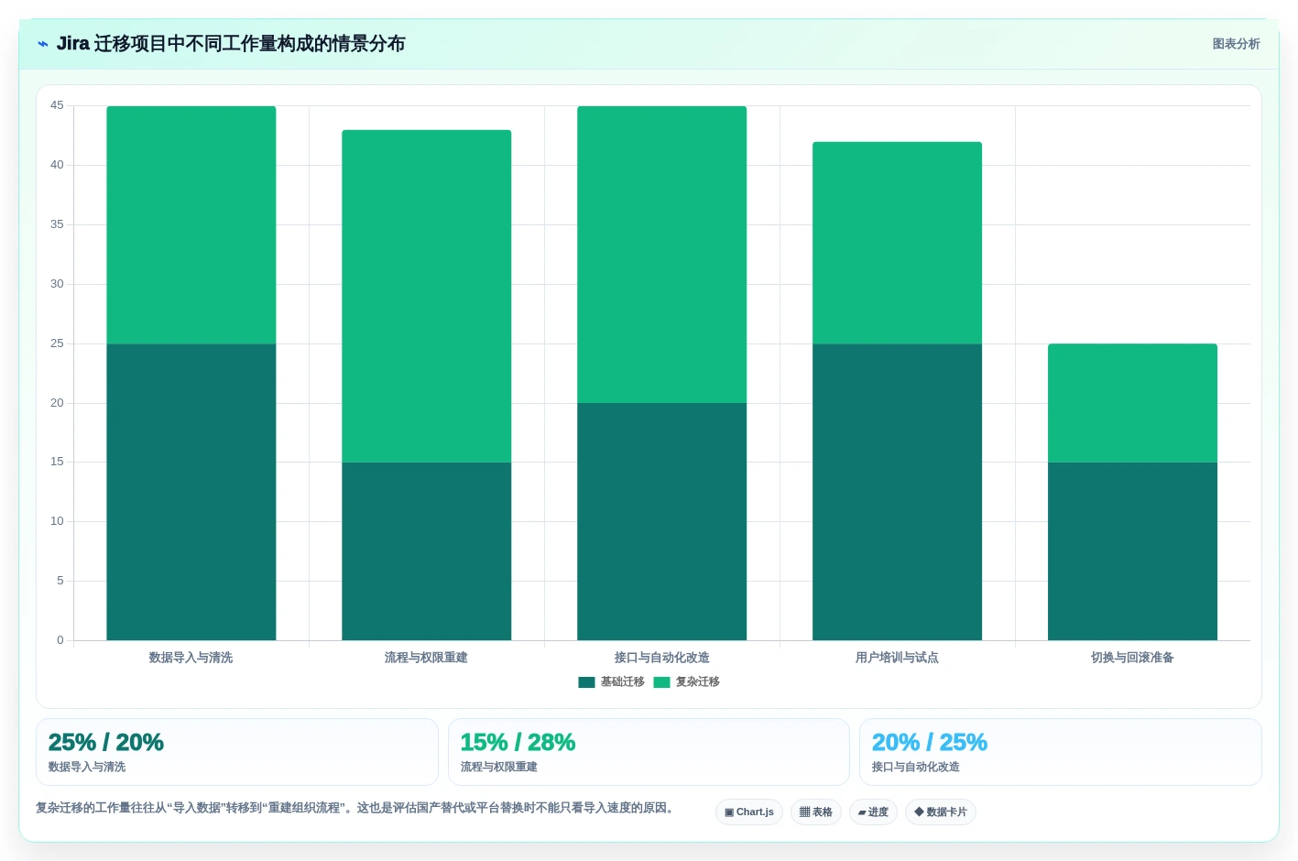Click the 20% / 25% stat value
This screenshot has width=1298, height=861.
pyautogui.click(x=930, y=742)
